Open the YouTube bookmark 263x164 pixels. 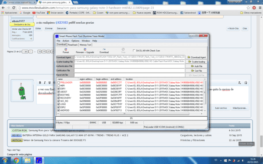39,13
